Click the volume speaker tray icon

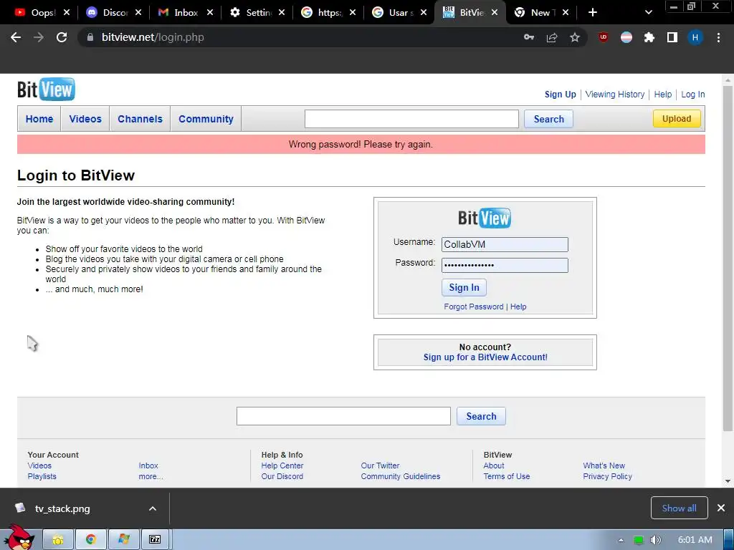pos(655,540)
